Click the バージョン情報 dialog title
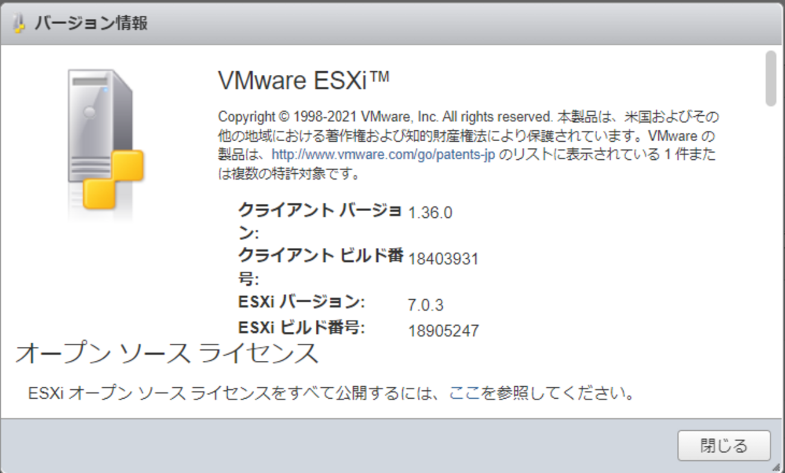The image size is (785, 473). [91, 24]
